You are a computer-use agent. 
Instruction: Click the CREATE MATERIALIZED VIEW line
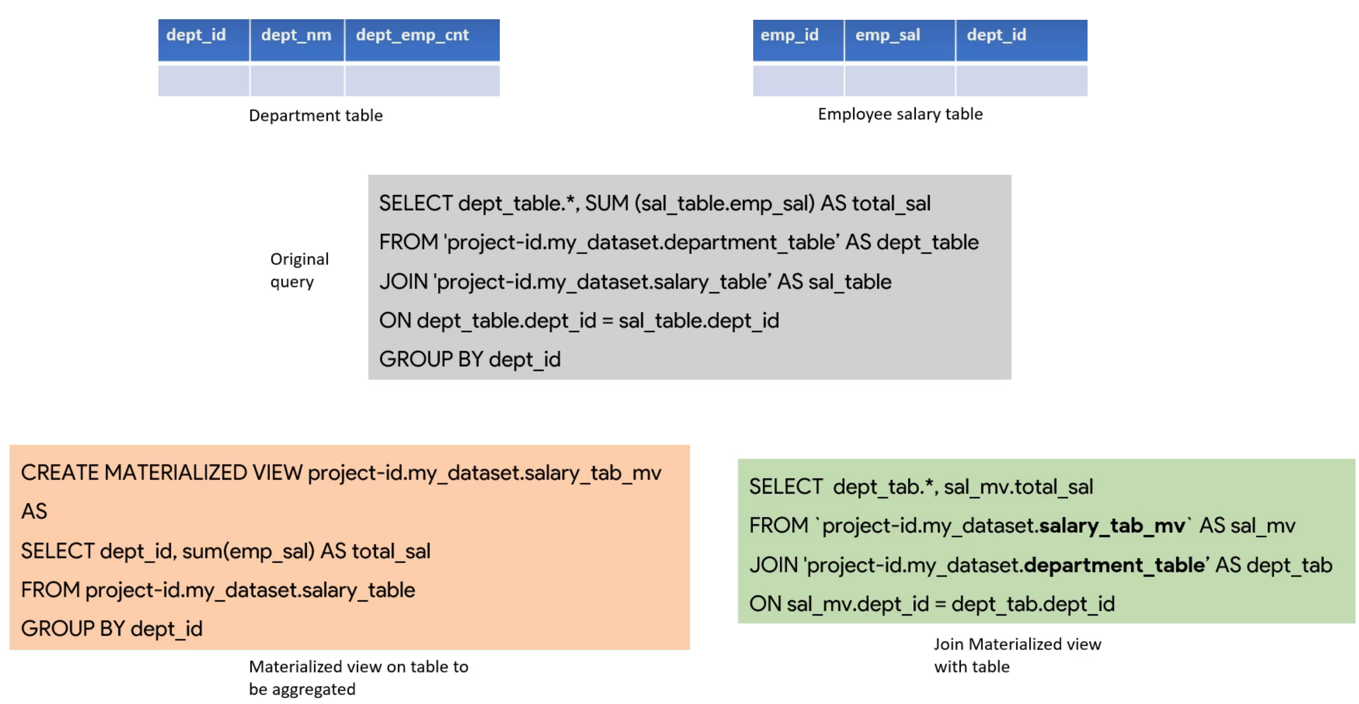(x=341, y=472)
